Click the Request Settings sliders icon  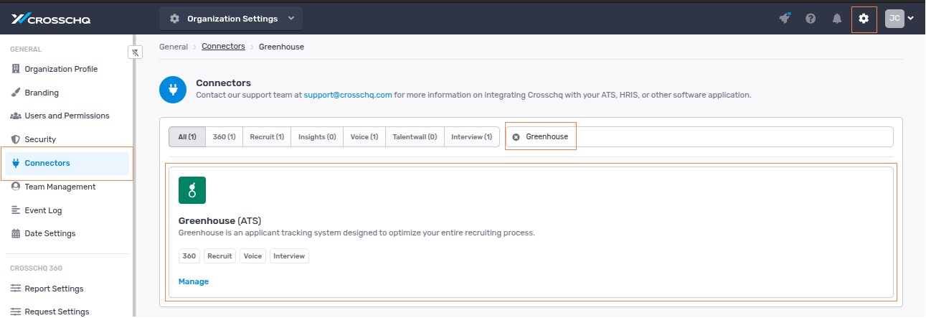(16, 312)
